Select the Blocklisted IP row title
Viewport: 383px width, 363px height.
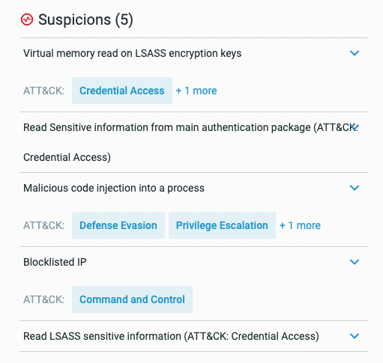click(x=55, y=262)
